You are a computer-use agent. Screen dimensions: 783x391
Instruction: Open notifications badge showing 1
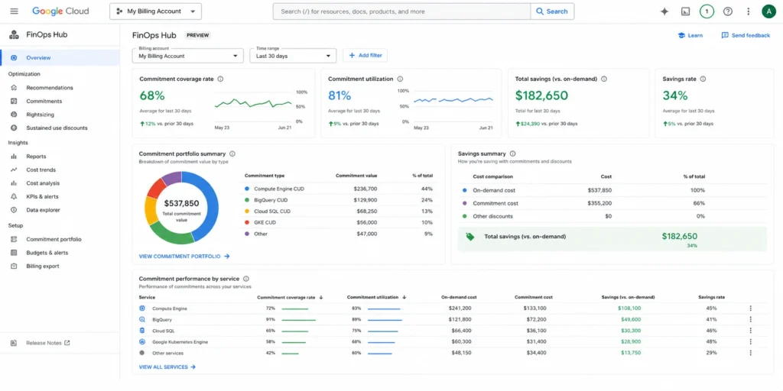click(707, 11)
